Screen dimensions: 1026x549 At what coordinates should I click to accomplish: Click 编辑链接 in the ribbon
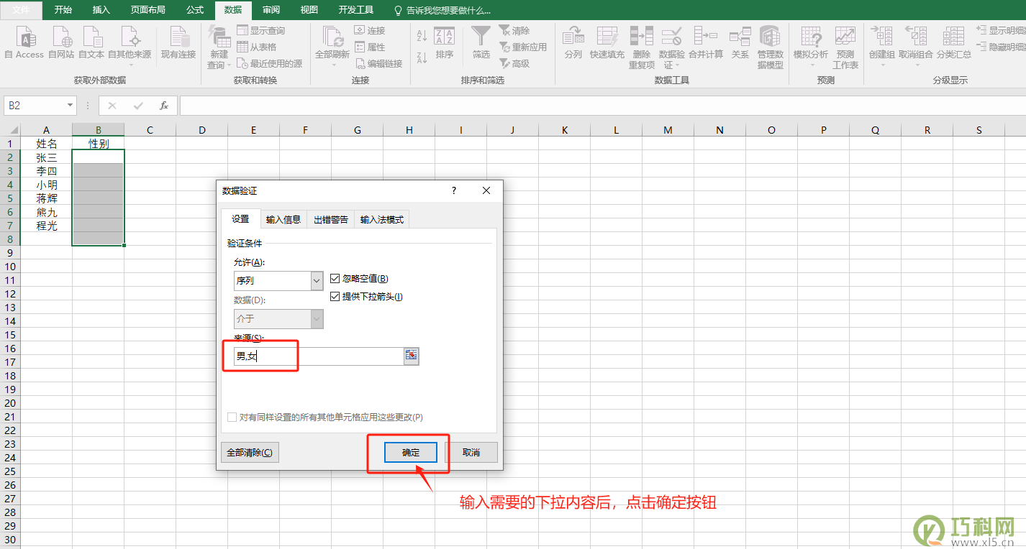(378, 63)
